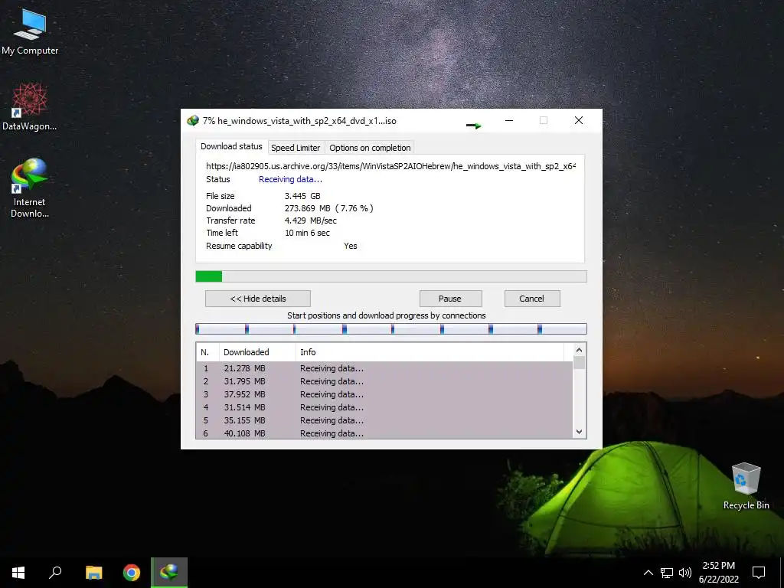784x588 pixels.
Task: Click the N. column header
Action: pos(207,352)
